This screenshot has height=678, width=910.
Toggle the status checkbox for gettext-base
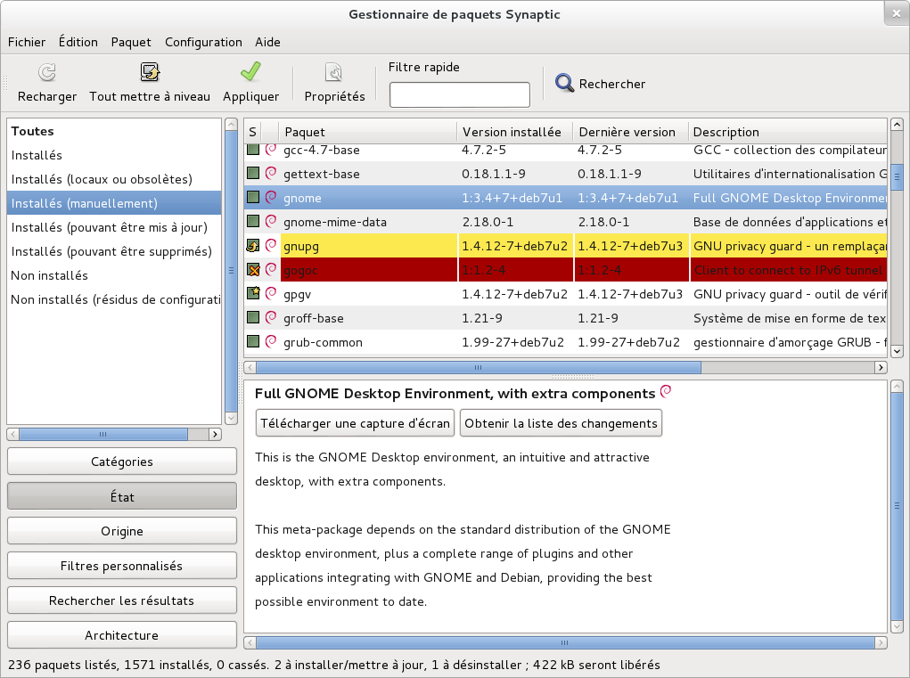(255, 174)
